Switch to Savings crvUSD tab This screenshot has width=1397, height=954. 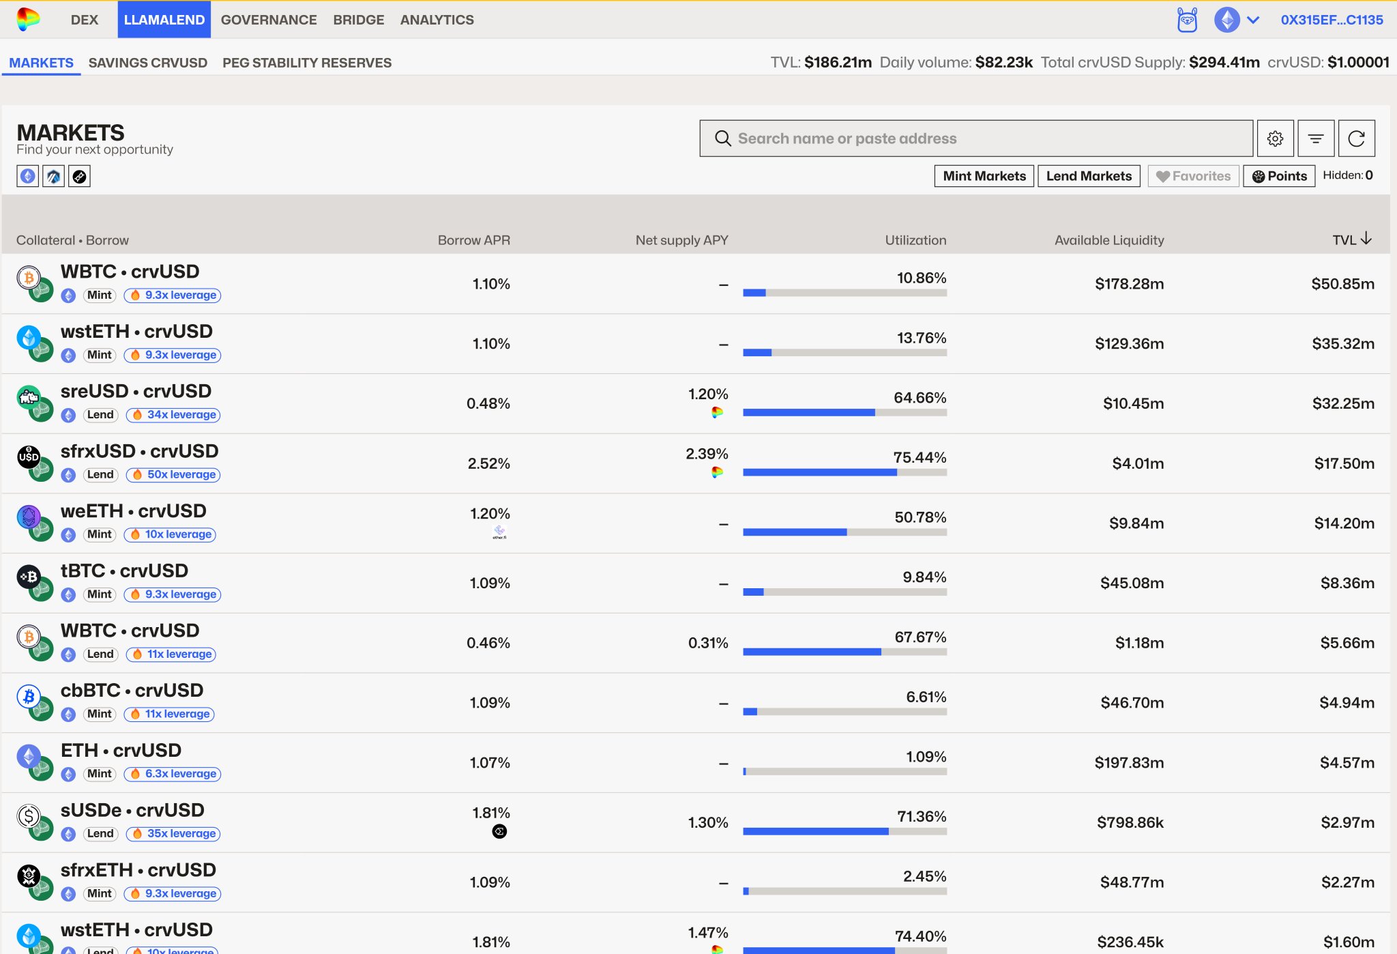point(147,63)
